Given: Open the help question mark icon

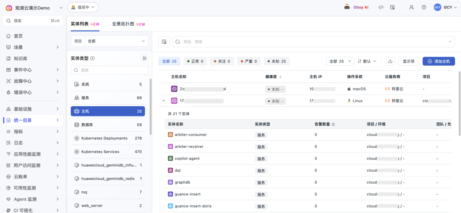Looking at the screenshot, I should click(x=424, y=7).
